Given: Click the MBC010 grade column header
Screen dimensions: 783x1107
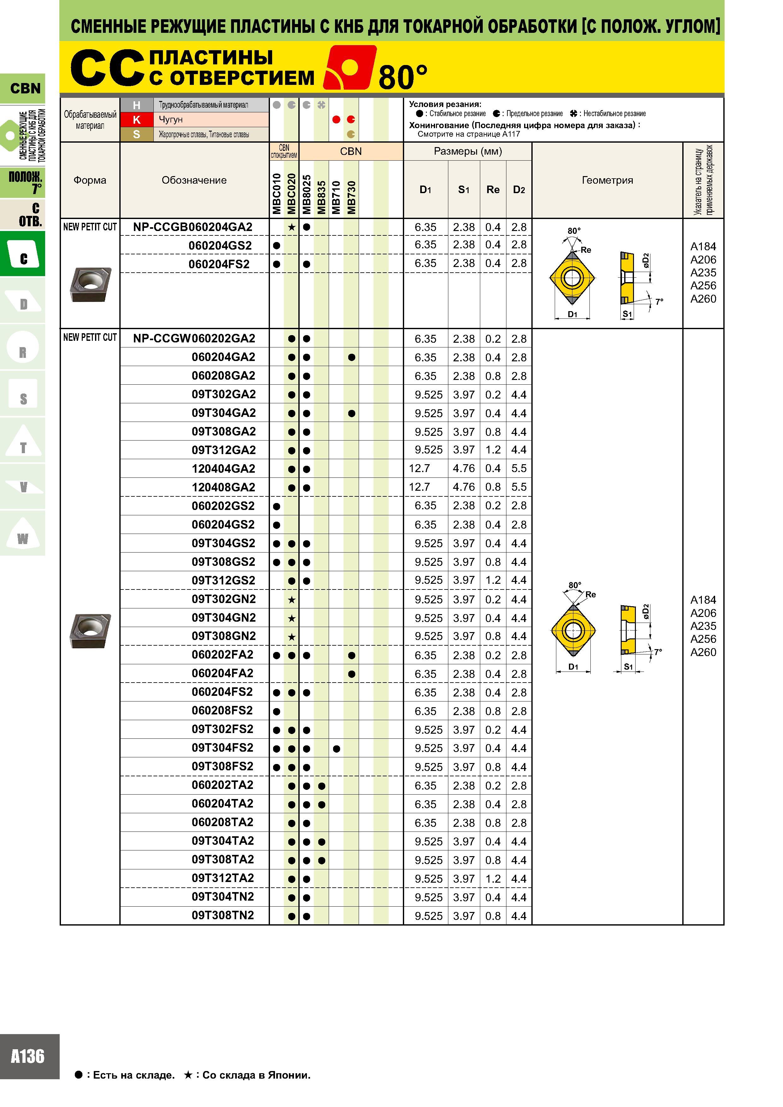Looking at the screenshot, I should click(277, 193).
